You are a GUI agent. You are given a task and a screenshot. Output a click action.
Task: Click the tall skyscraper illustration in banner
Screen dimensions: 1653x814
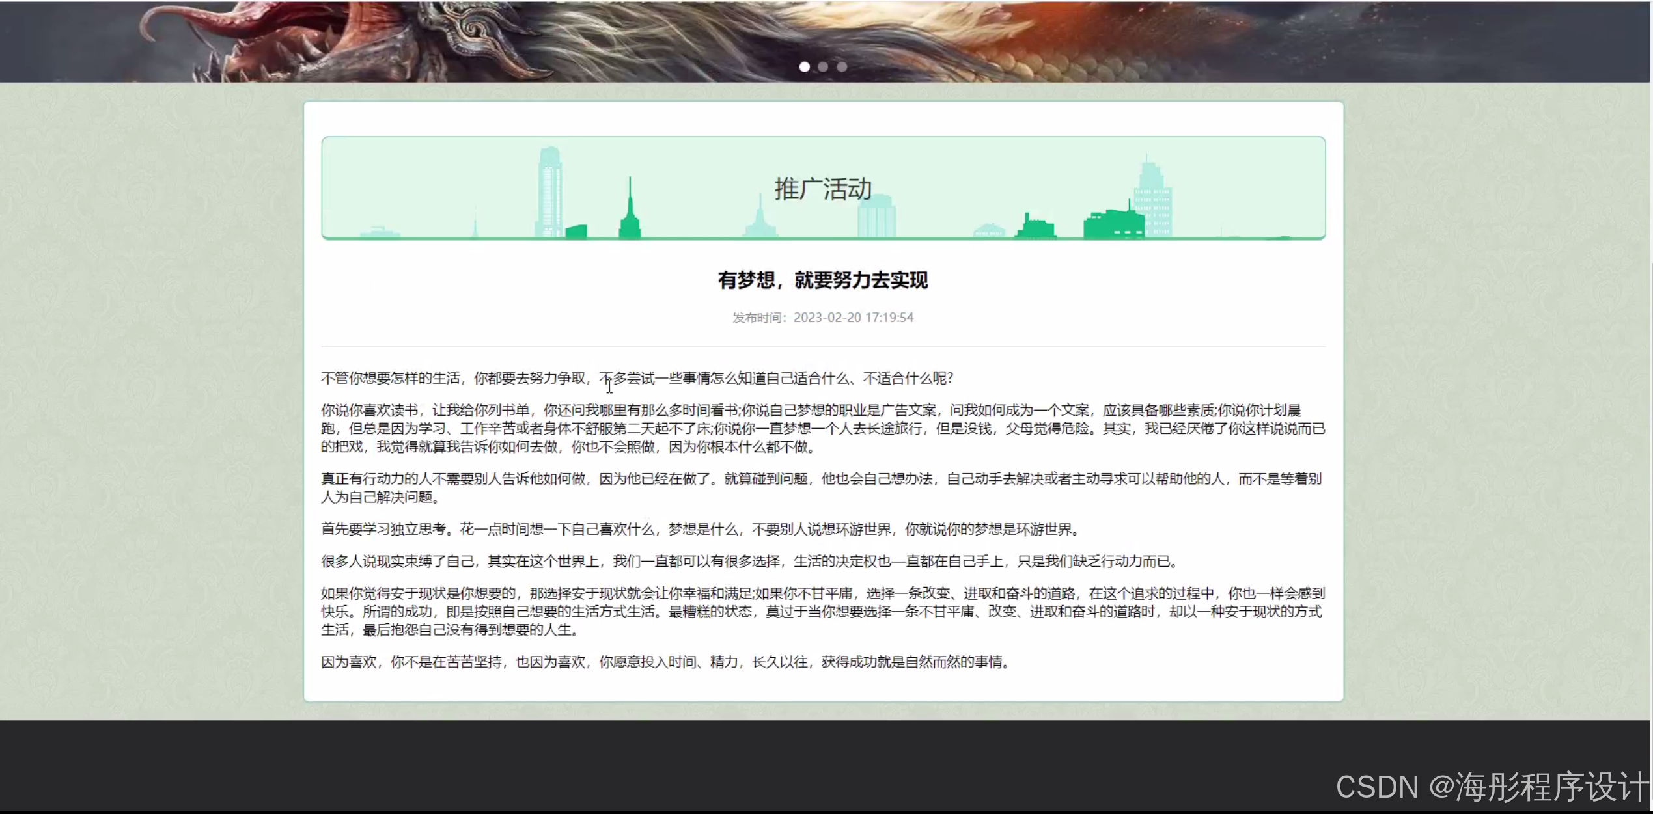click(549, 192)
